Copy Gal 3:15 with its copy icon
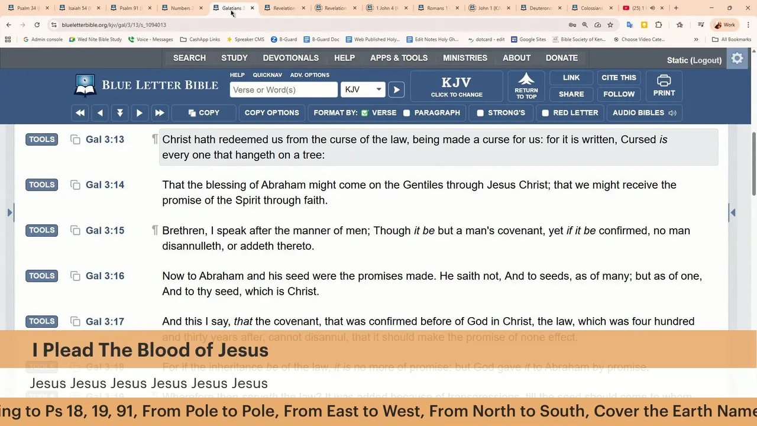Screen dimensions: 757x426 [75, 231]
